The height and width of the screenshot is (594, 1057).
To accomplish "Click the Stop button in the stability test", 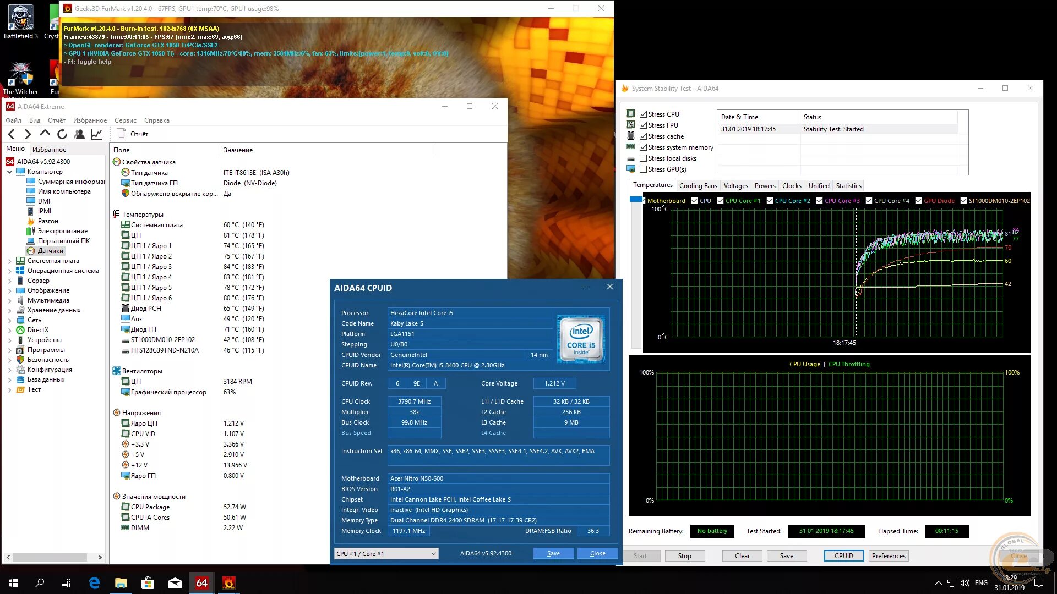I will point(684,556).
